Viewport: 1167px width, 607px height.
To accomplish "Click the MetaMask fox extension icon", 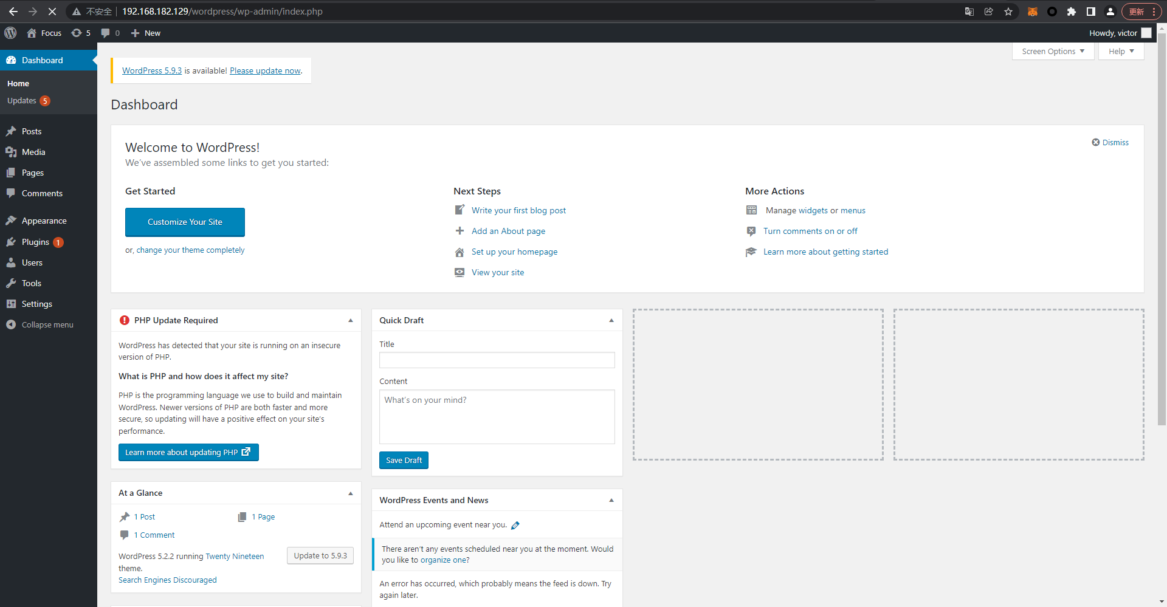I will [x=1033, y=12].
